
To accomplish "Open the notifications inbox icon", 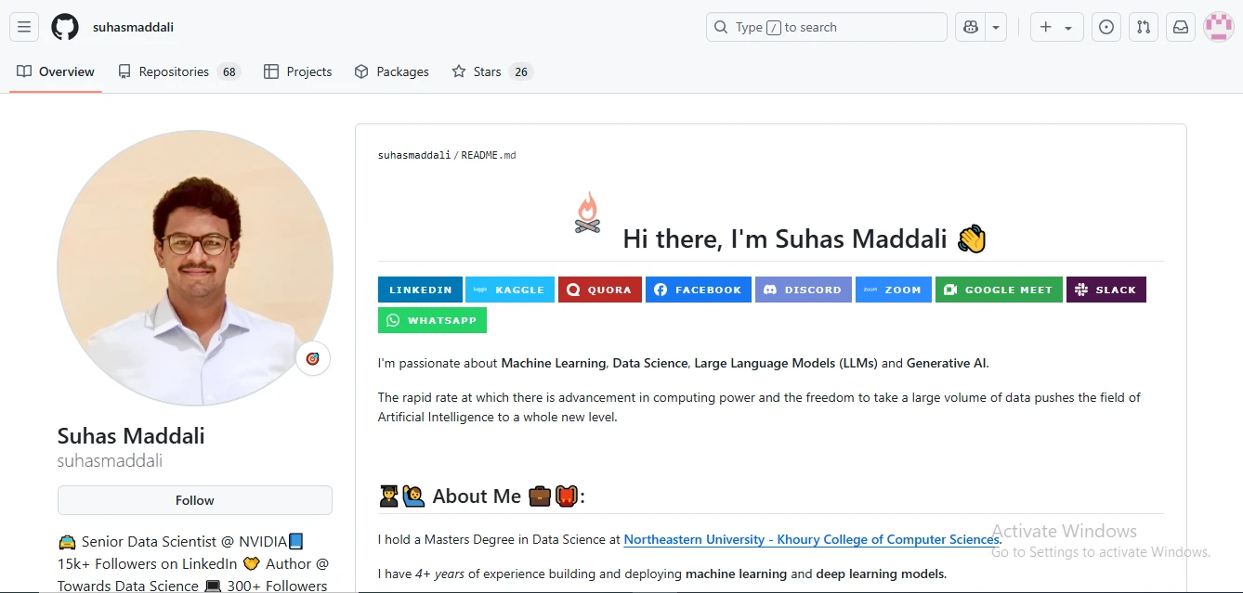I will tap(1181, 27).
